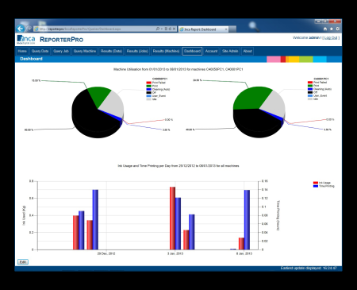
Task: Click the Earliest update displayed status text
Action: click(309, 269)
